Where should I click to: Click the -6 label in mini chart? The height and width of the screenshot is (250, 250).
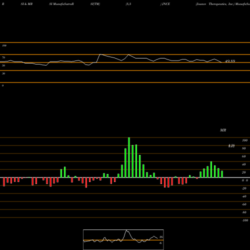point(160,243)
